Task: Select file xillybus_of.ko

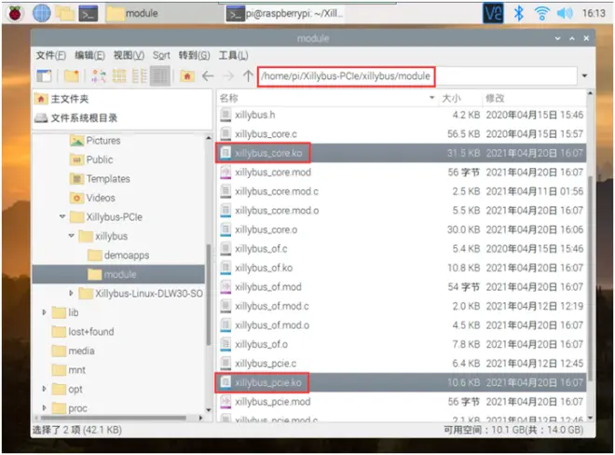Action: point(402,269)
